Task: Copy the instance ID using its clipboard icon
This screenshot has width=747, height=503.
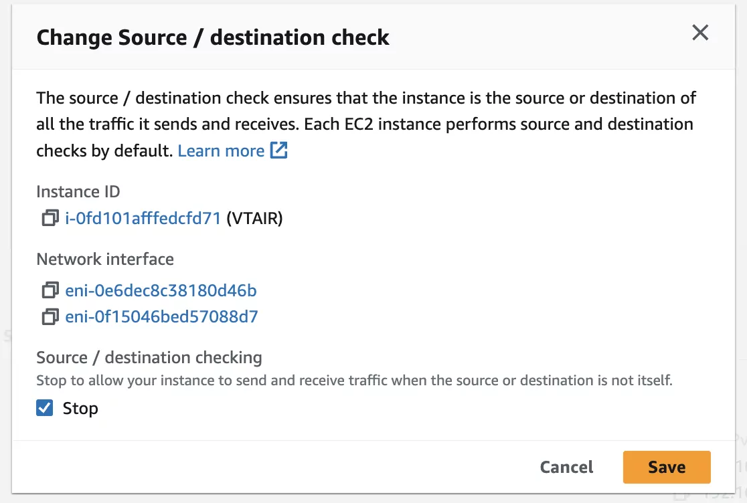Action: pyautogui.click(x=50, y=218)
